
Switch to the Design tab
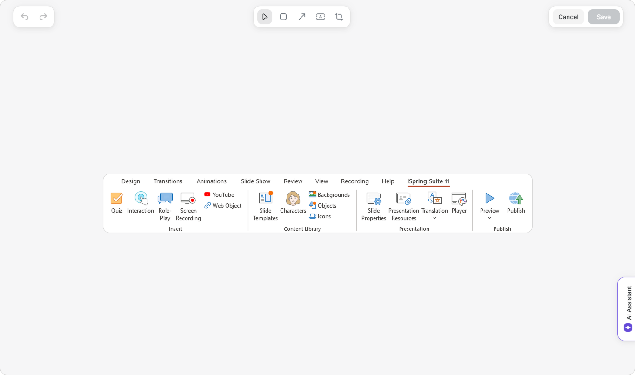[x=131, y=181]
